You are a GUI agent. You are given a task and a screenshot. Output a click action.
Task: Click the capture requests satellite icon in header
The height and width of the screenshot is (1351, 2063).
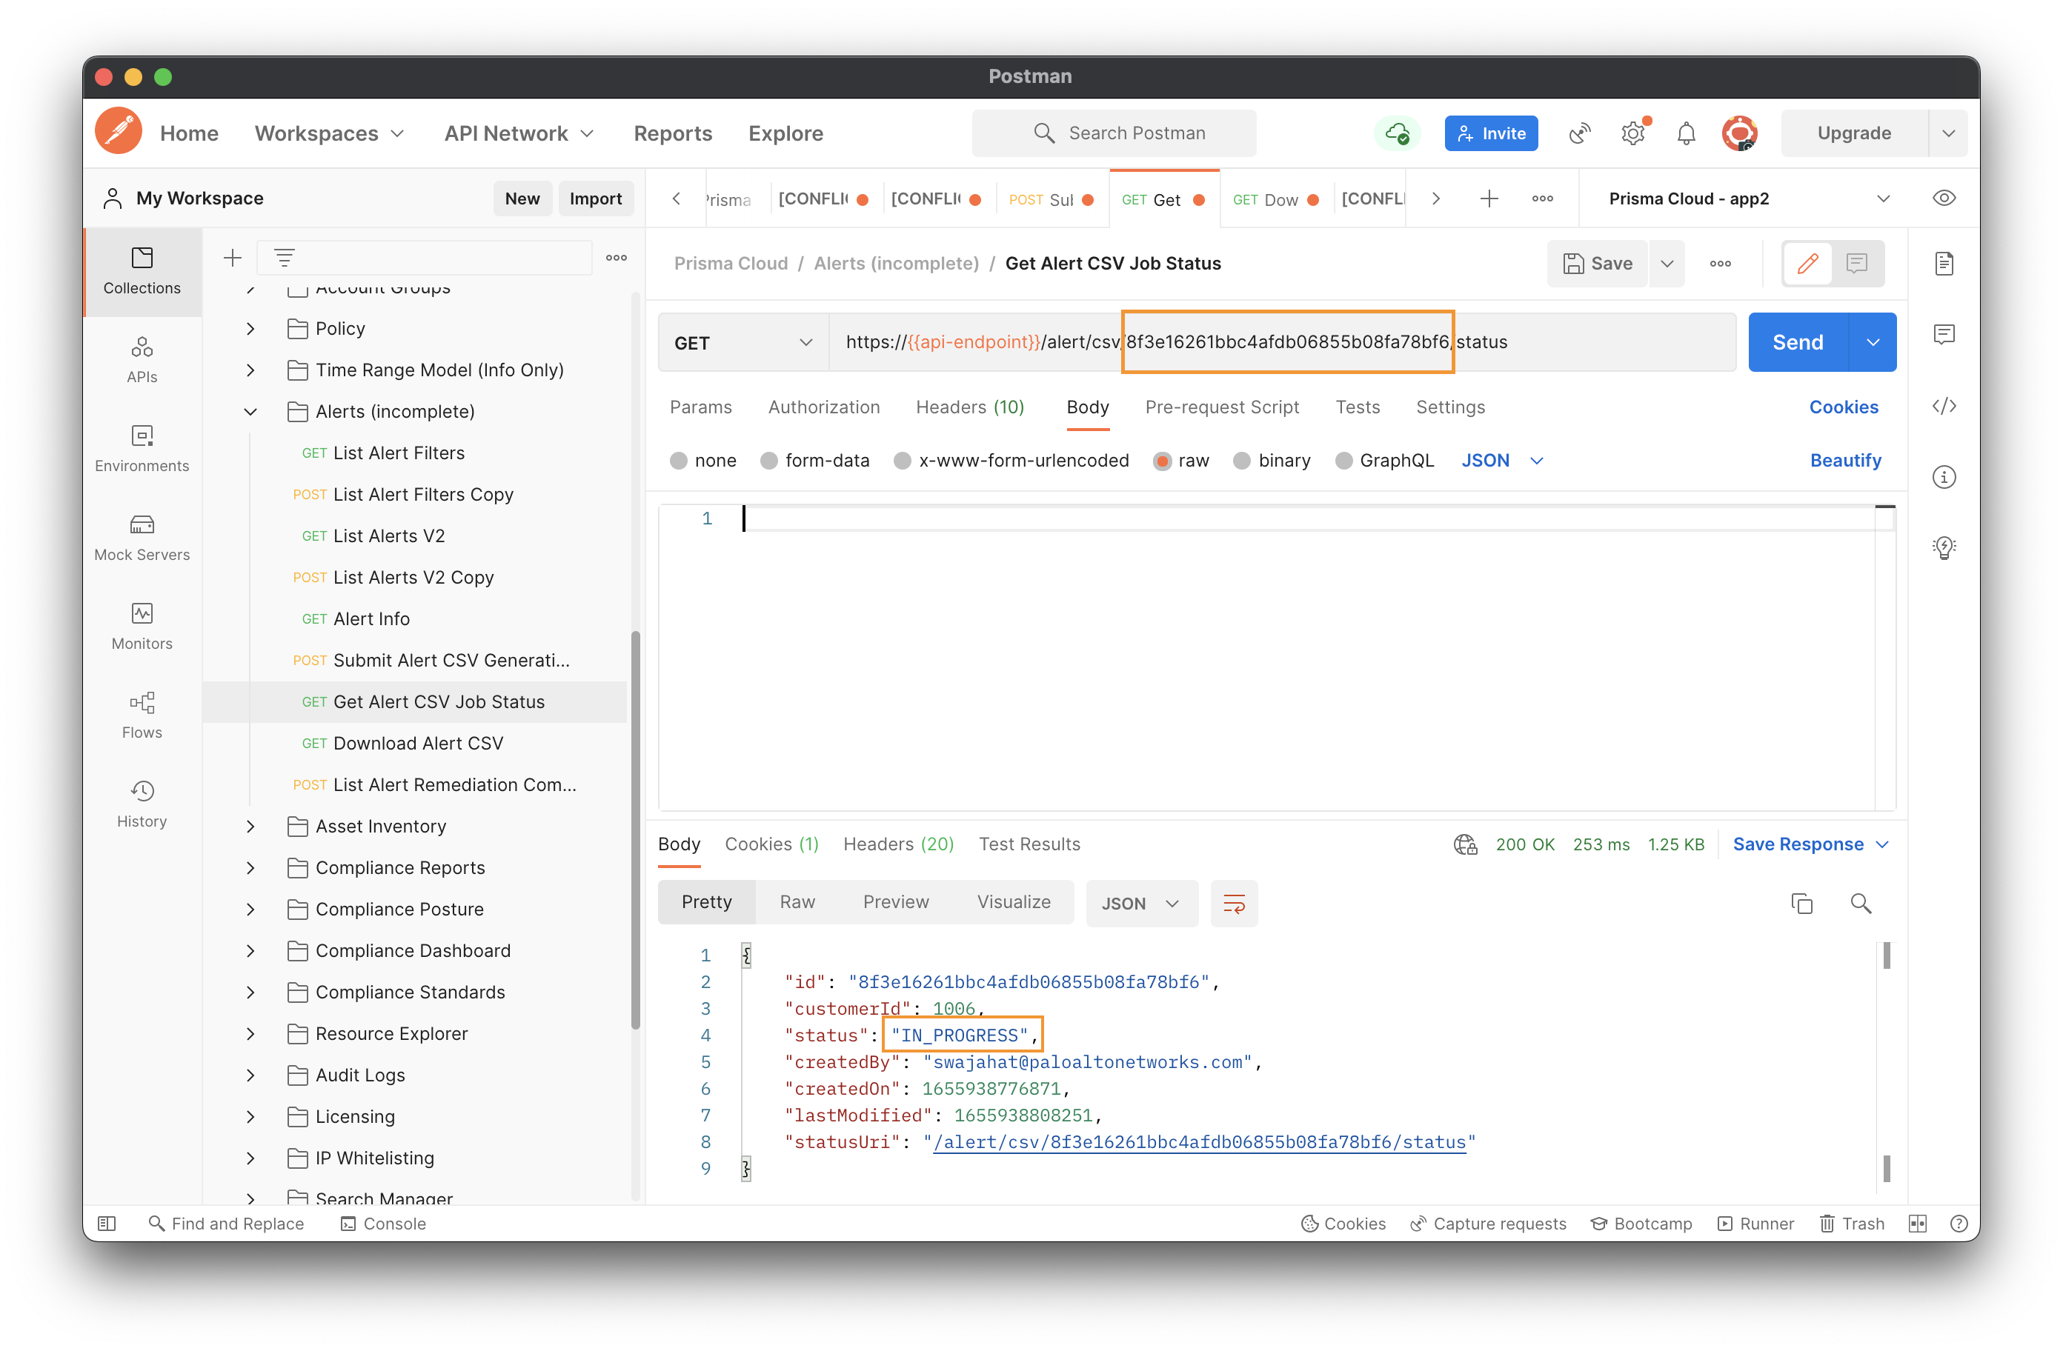[1580, 133]
